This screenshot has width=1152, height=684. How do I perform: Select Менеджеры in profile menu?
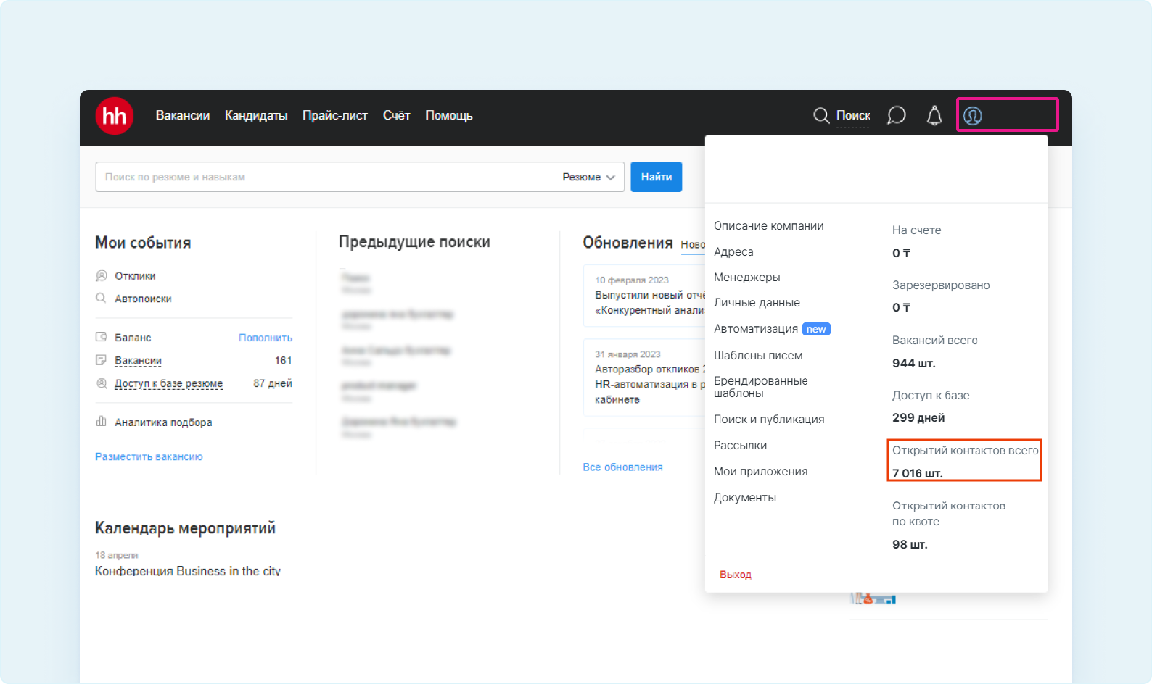click(747, 278)
